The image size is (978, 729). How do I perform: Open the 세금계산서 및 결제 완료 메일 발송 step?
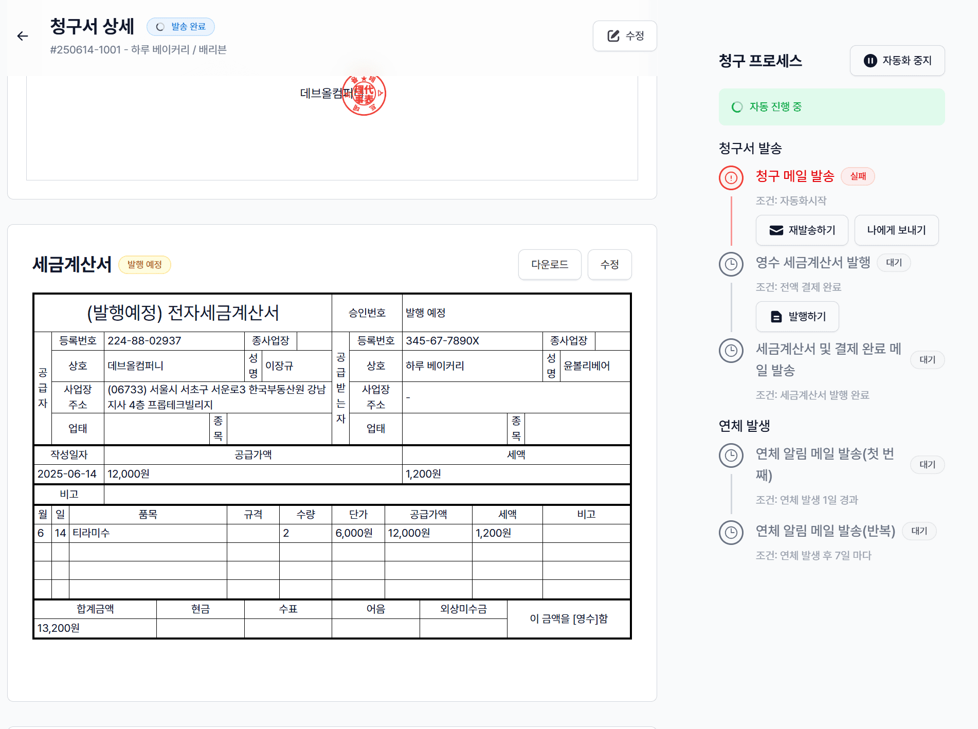pos(828,359)
